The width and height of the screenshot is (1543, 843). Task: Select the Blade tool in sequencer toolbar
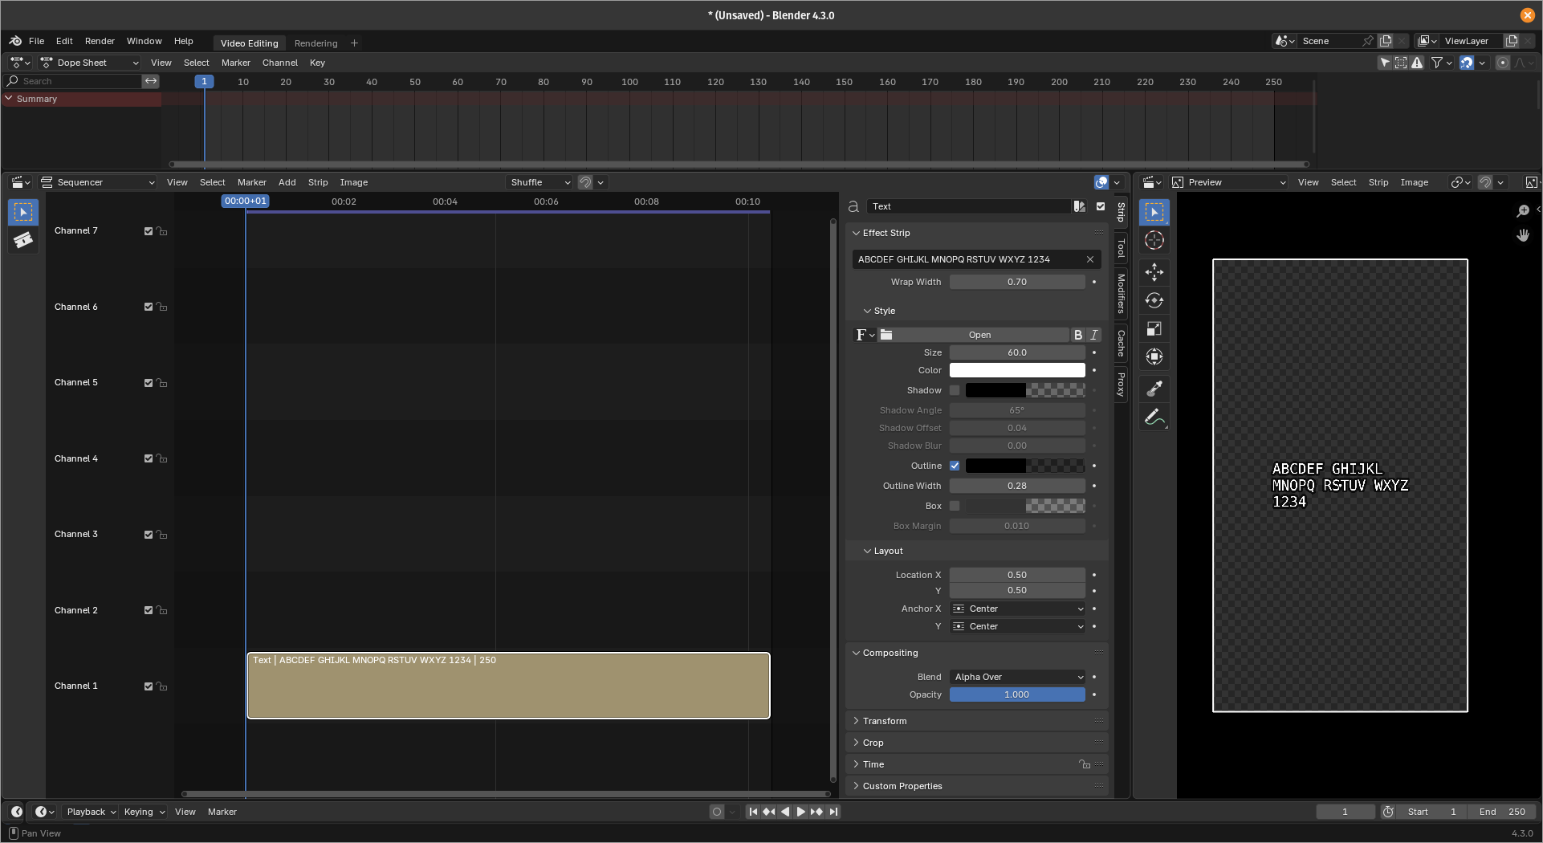click(x=23, y=240)
